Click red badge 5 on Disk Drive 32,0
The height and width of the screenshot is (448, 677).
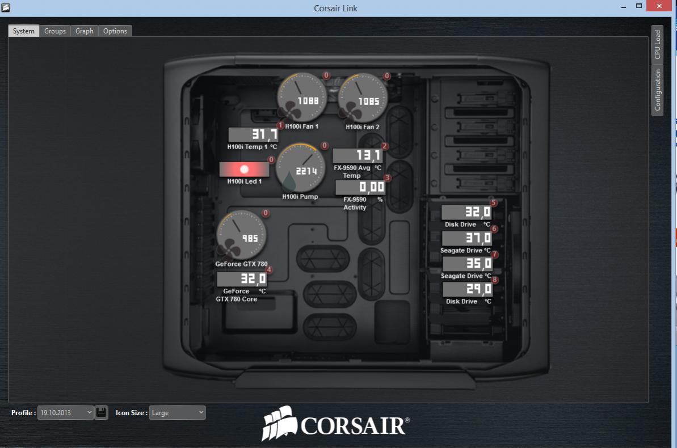[x=493, y=203]
